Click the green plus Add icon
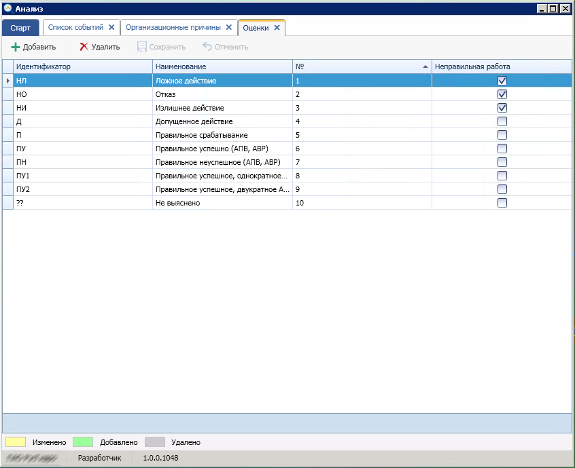This screenshot has height=468, width=575. [16, 47]
